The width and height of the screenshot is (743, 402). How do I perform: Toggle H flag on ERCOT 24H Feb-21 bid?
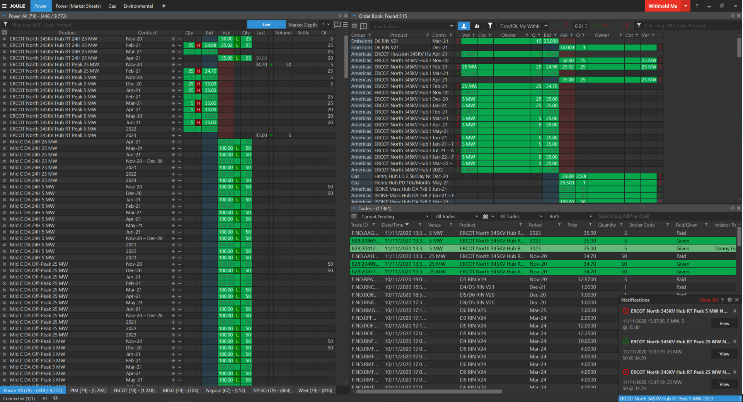point(198,45)
